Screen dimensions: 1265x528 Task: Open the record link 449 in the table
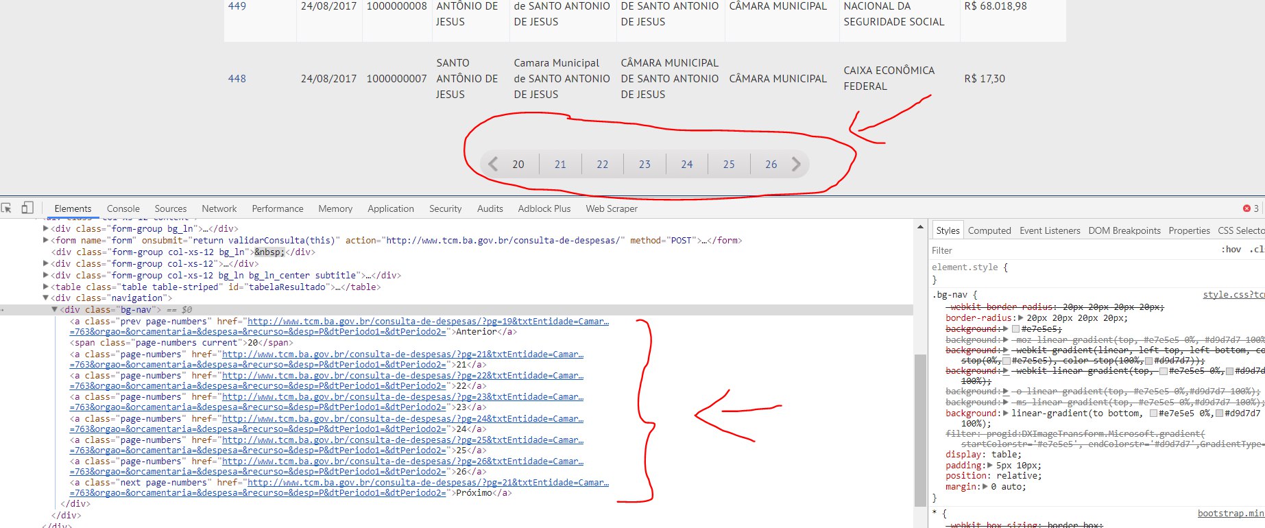click(x=237, y=6)
